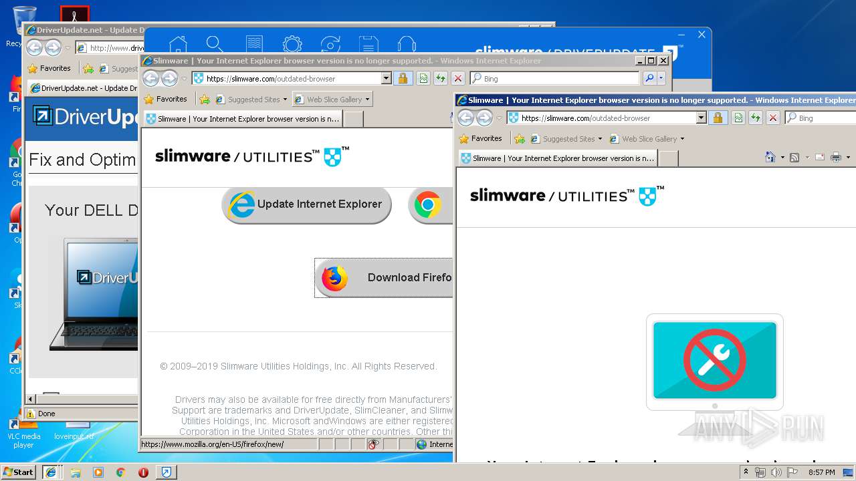The image size is (856, 481).
Task: Open search provider dropdown in middle IE window
Action: point(661,78)
